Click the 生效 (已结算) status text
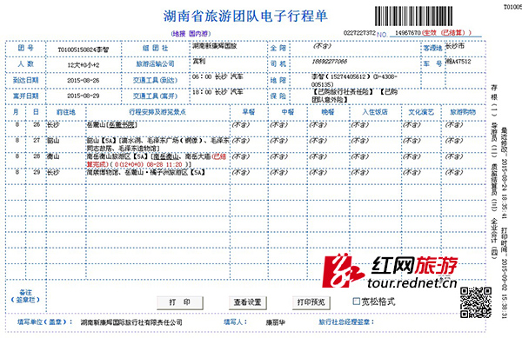Screen dimensions: 522x338 446,32
